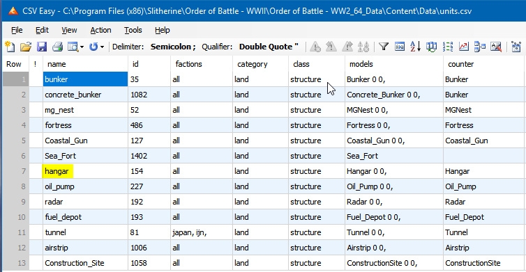This screenshot has width=526, height=272.
Task: Click the New file icon
Action: pos(10,47)
